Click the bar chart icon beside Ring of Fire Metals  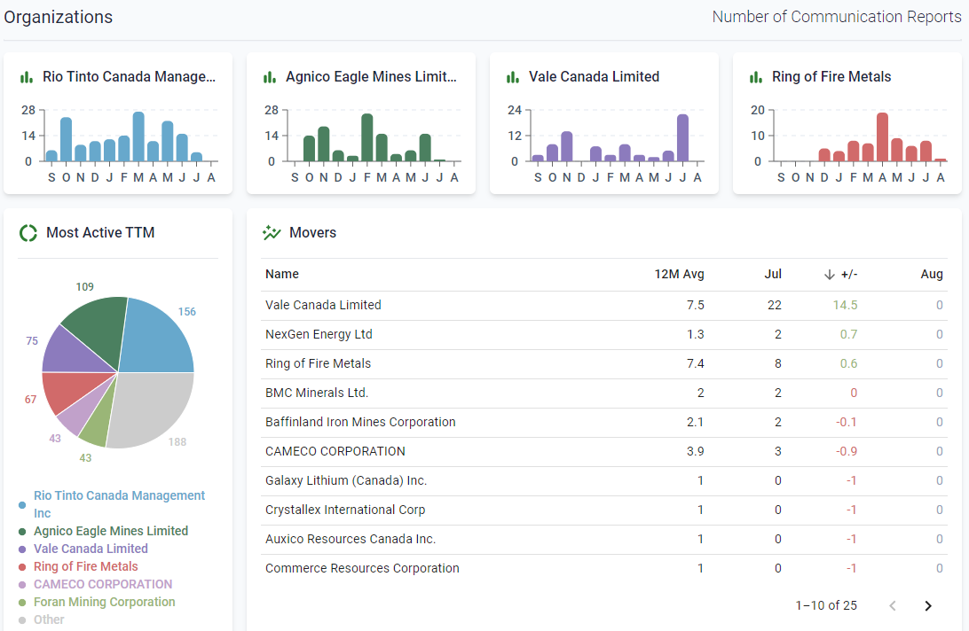click(756, 77)
